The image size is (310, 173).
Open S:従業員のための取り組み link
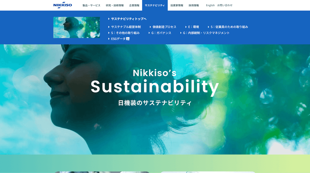pyautogui.click(x=229, y=27)
